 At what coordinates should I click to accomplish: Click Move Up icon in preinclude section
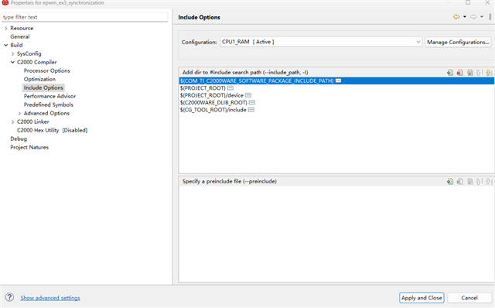click(x=480, y=181)
